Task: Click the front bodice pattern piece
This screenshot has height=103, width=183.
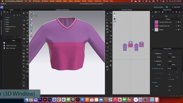Action: [x=130, y=45]
